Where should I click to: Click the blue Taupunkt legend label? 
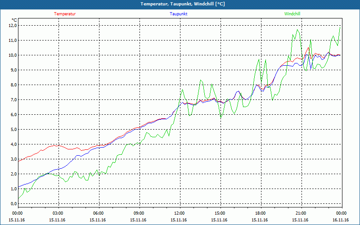[x=178, y=14]
